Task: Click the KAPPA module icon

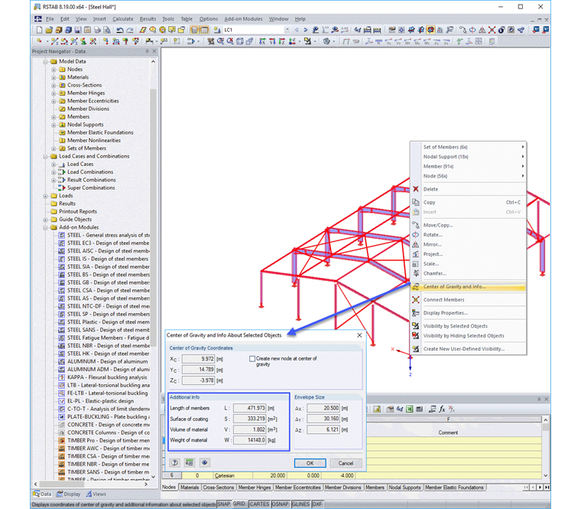Action: click(61, 377)
